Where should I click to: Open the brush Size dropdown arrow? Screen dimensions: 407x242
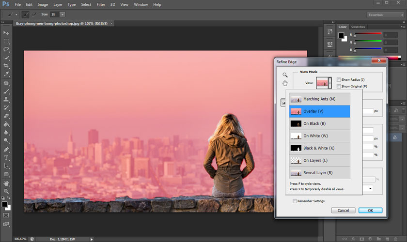point(63,15)
